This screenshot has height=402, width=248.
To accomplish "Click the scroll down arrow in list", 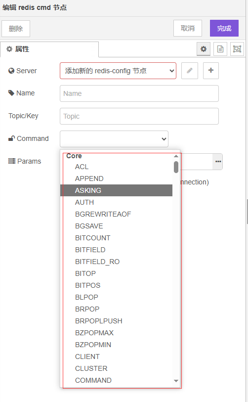I will point(176,381).
